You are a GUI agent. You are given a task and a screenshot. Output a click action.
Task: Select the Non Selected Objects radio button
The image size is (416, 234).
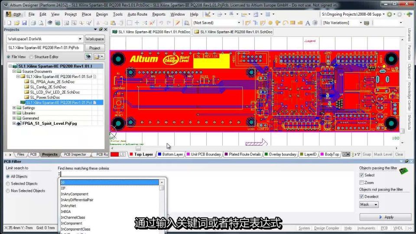8,191
